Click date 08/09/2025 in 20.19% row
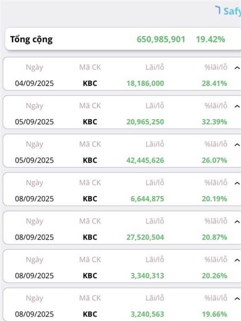The height and width of the screenshot is (321, 241). coord(34,199)
